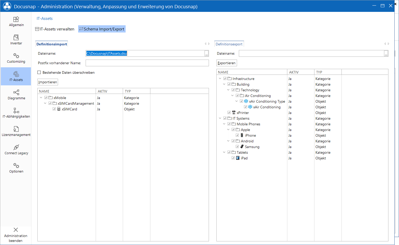Click the Exportieren button
The image size is (399, 245).
click(x=226, y=63)
